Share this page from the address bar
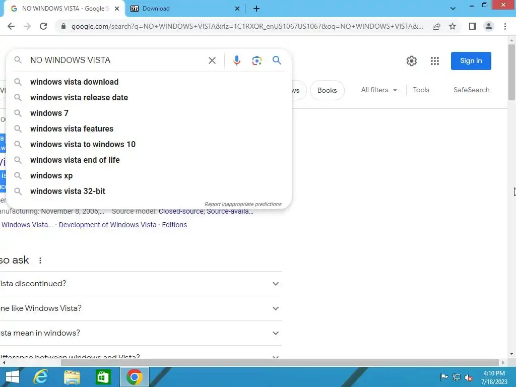516x387 pixels. coord(436,26)
